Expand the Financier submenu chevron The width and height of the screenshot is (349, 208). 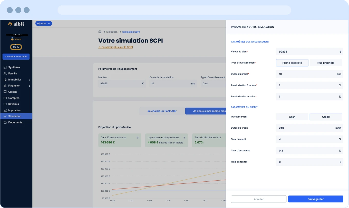(x=30, y=86)
